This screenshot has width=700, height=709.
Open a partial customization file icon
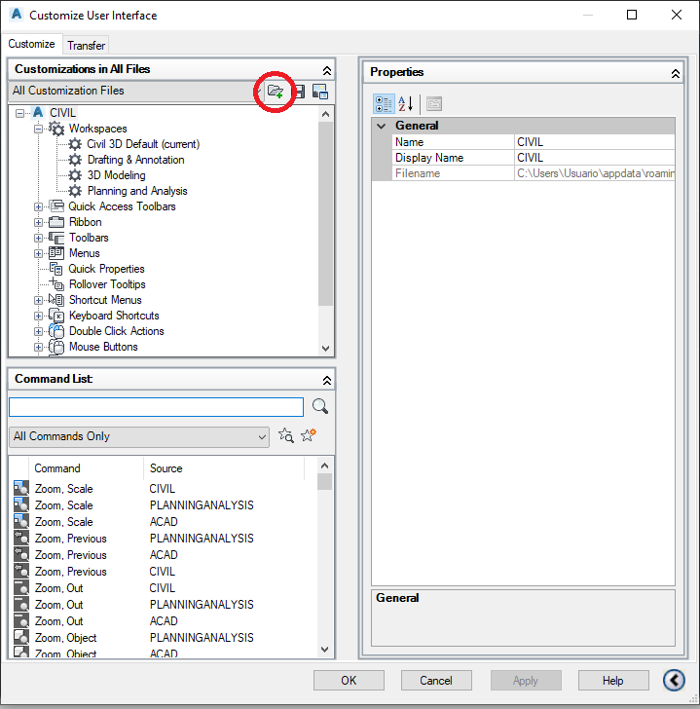point(276,92)
